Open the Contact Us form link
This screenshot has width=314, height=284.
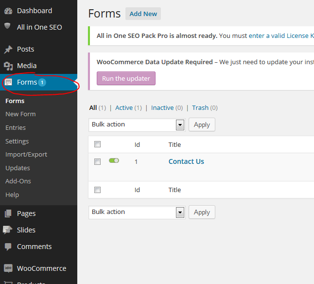pos(186,161)
